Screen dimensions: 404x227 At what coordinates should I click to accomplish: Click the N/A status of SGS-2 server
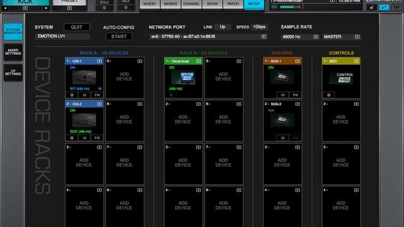coord(271,110)
